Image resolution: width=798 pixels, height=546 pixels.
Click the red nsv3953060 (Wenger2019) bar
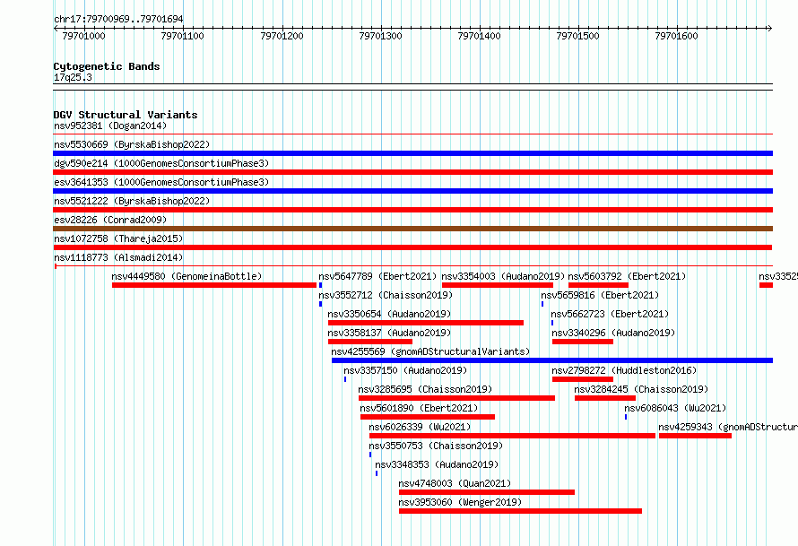pyautogui.click(x=521, y=511)
